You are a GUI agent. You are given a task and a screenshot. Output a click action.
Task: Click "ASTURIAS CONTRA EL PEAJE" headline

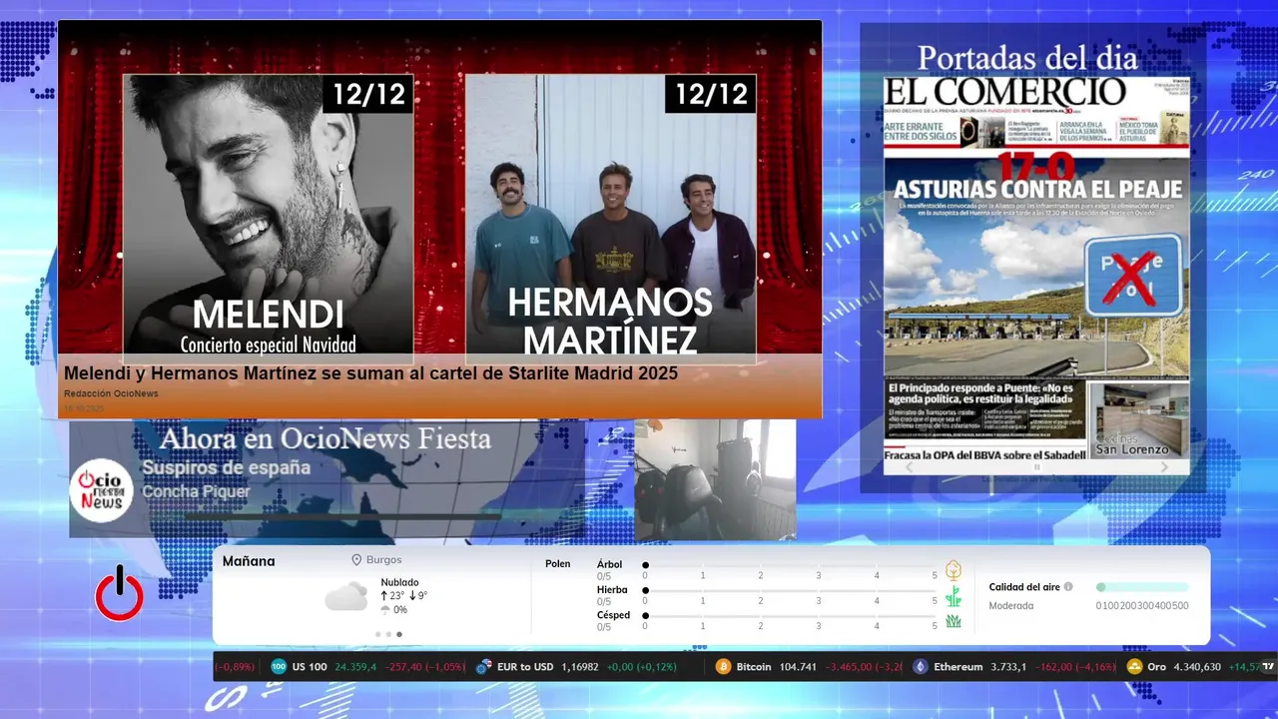[1037, 189]
